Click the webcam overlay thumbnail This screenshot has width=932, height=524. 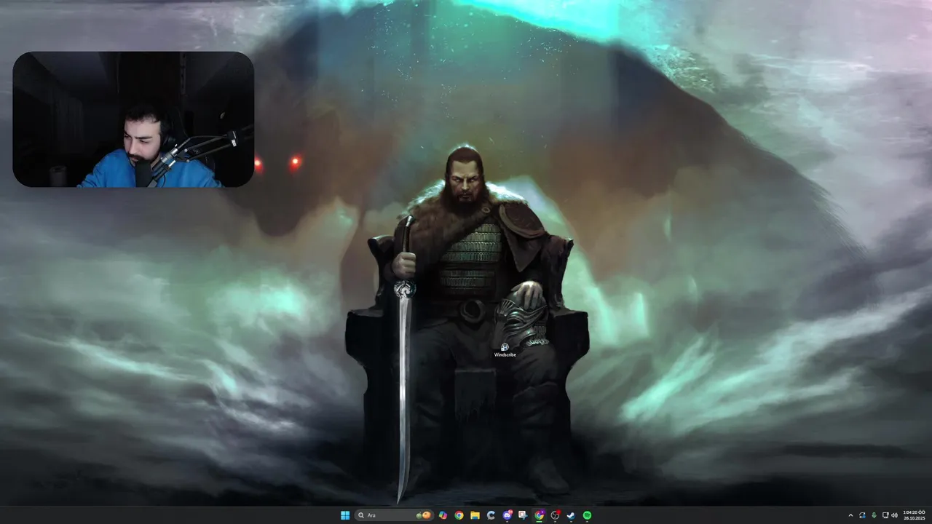click(133, 119)
